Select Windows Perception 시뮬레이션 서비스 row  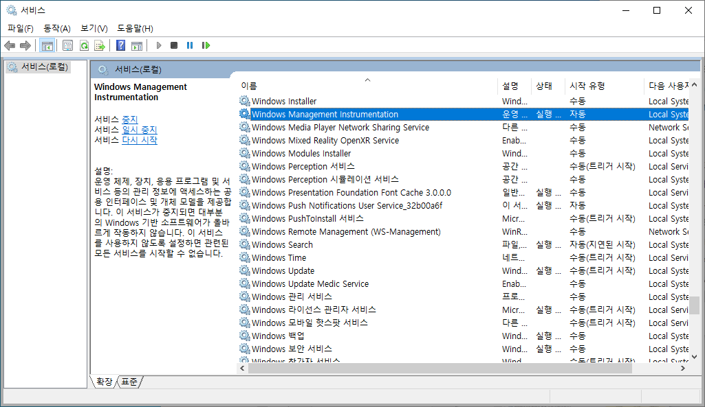pyautogui.click(x=464, y=180)
